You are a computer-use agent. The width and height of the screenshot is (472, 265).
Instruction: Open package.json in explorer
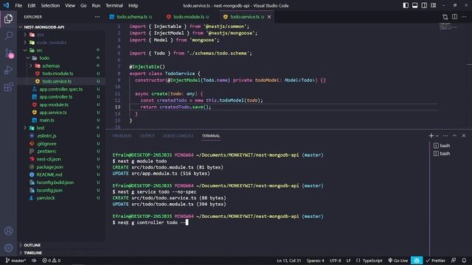(49, 167)
